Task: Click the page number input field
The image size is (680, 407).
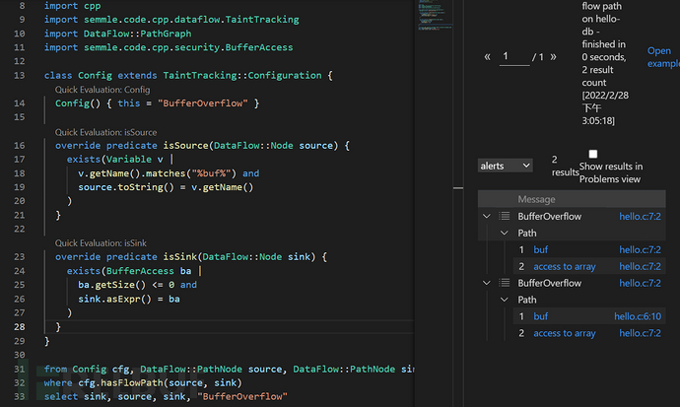Action: (x=513, y=57)
